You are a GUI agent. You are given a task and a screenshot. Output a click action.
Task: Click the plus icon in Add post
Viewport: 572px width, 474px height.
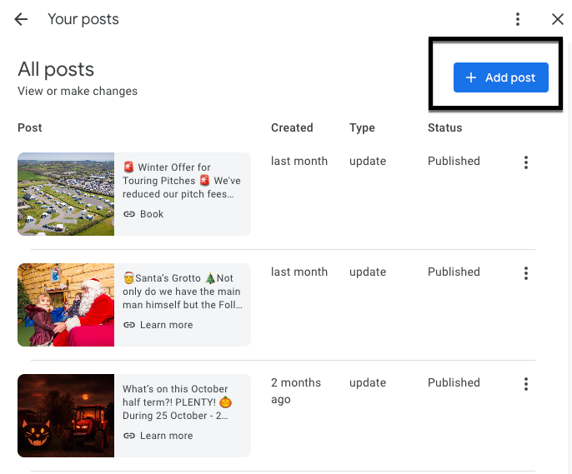[471, 77]
